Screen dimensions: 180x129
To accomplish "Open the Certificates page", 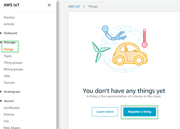I will [x=12, y=108].
